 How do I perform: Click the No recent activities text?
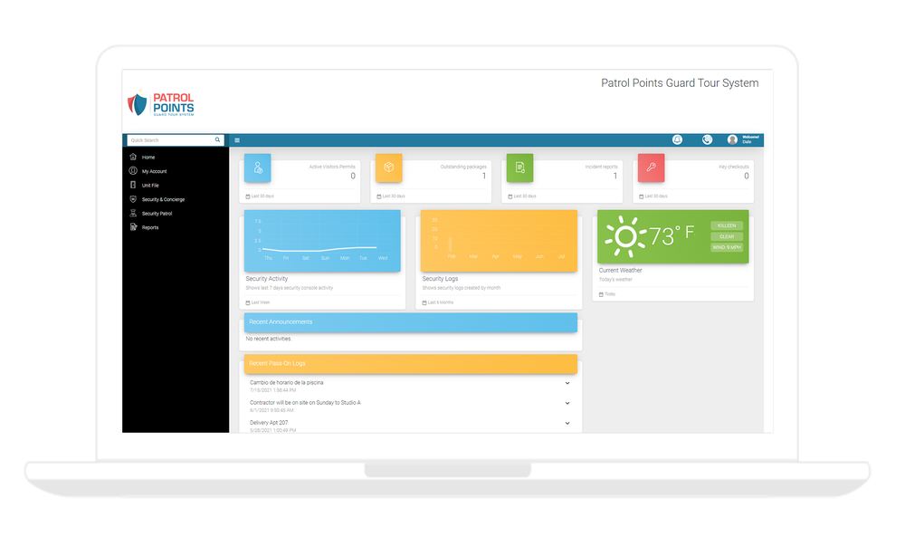pos(269,339)
